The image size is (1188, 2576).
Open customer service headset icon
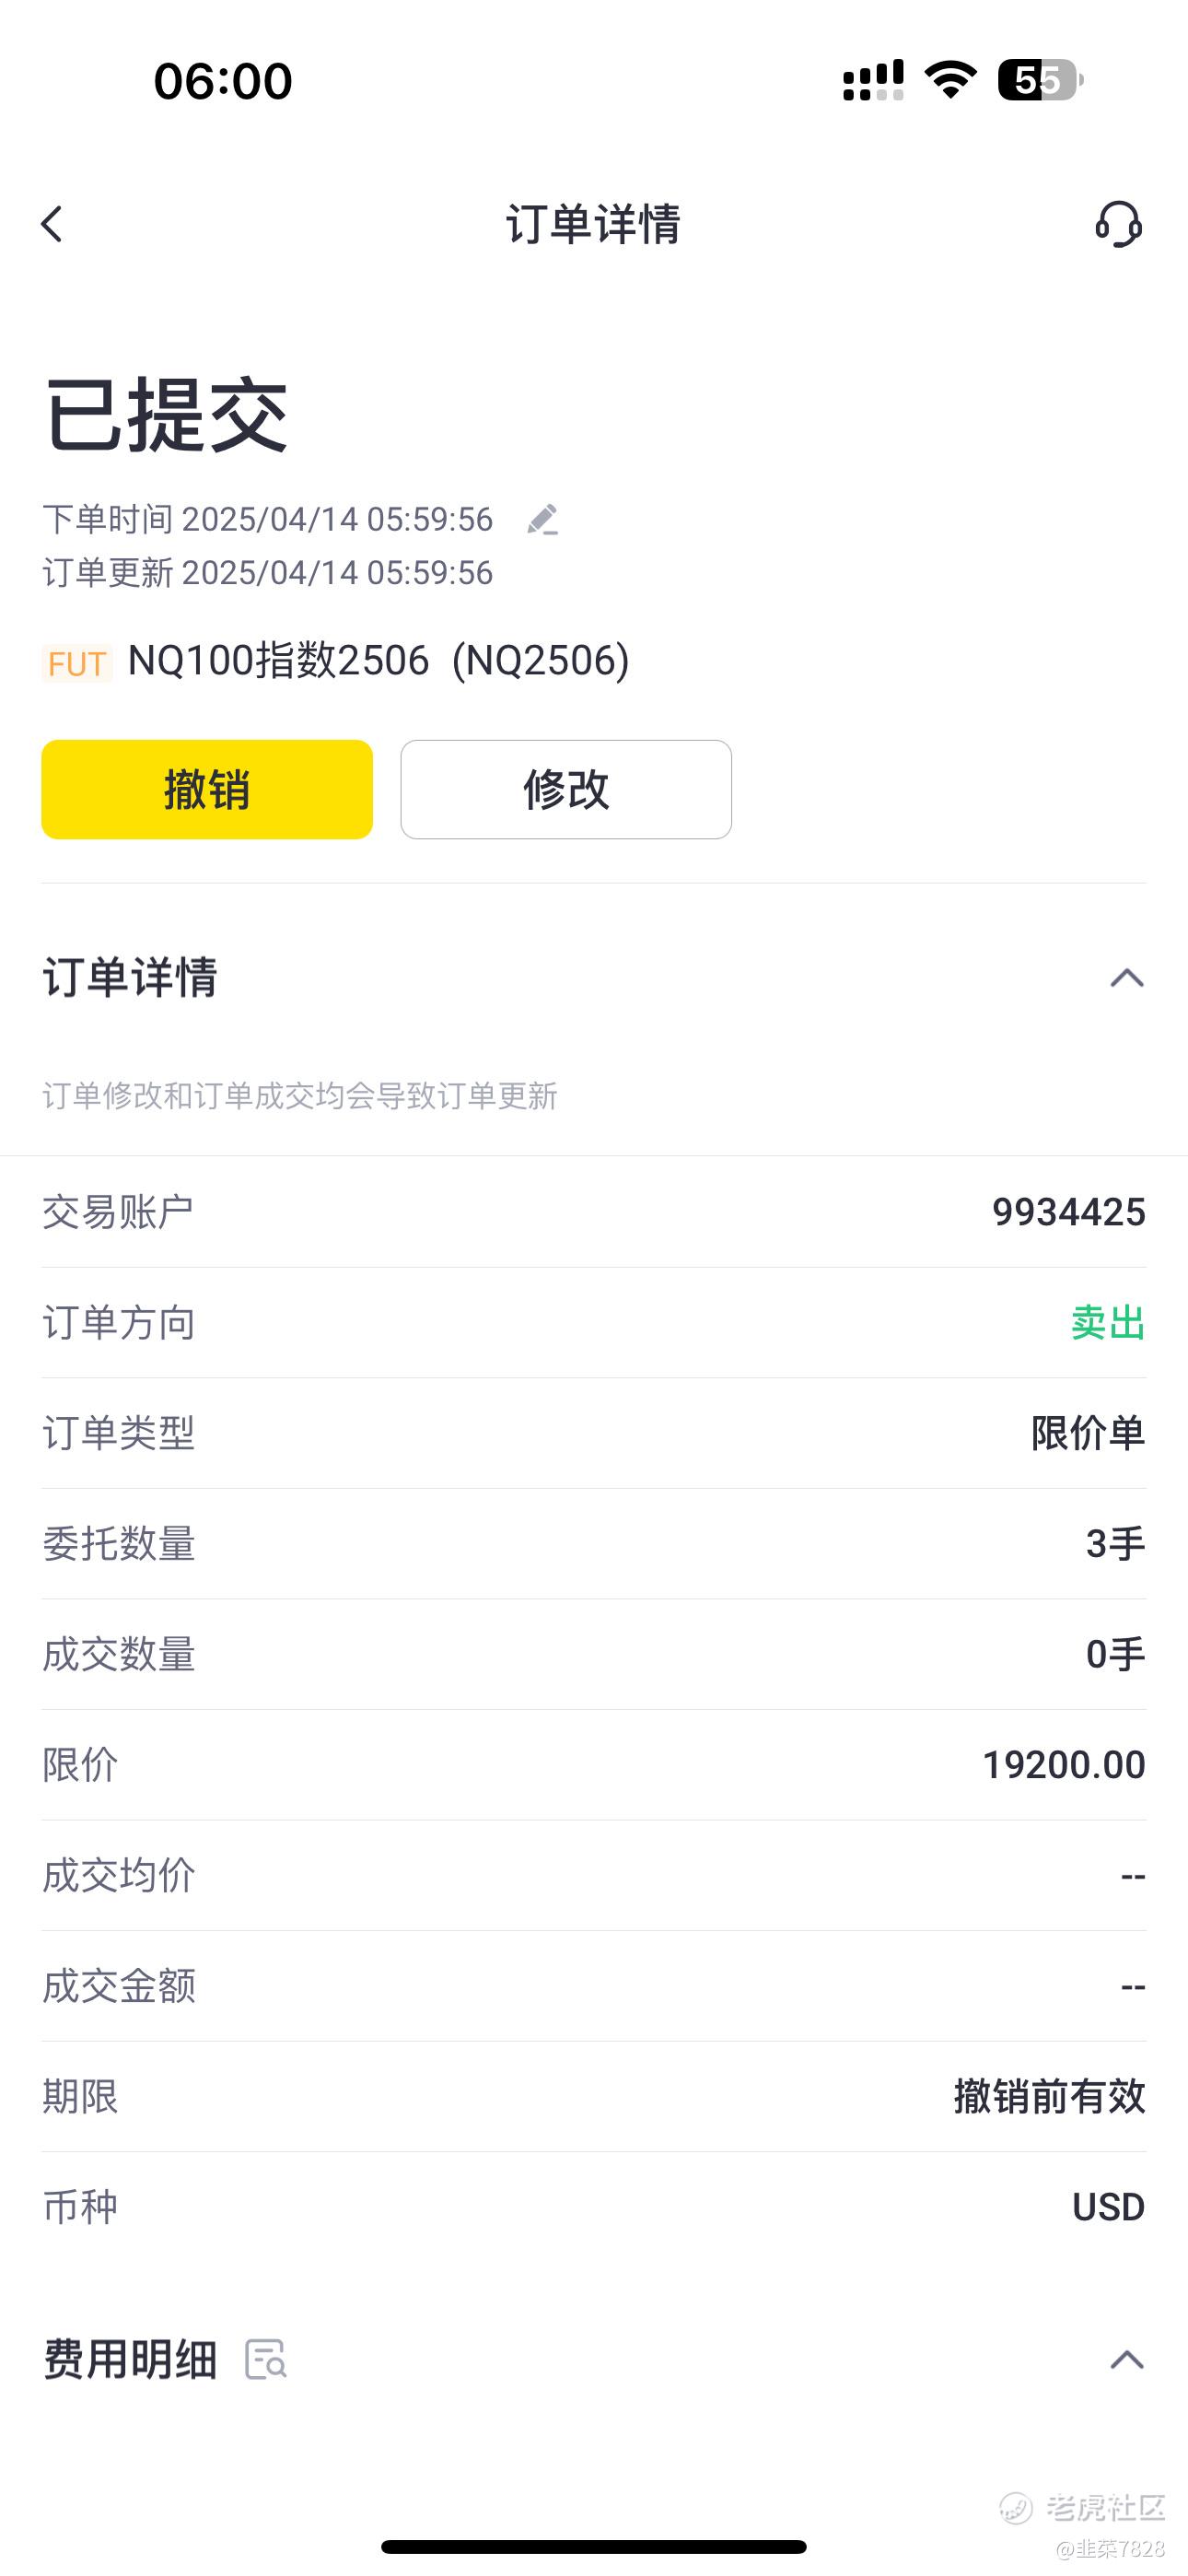coord(1118,224)
